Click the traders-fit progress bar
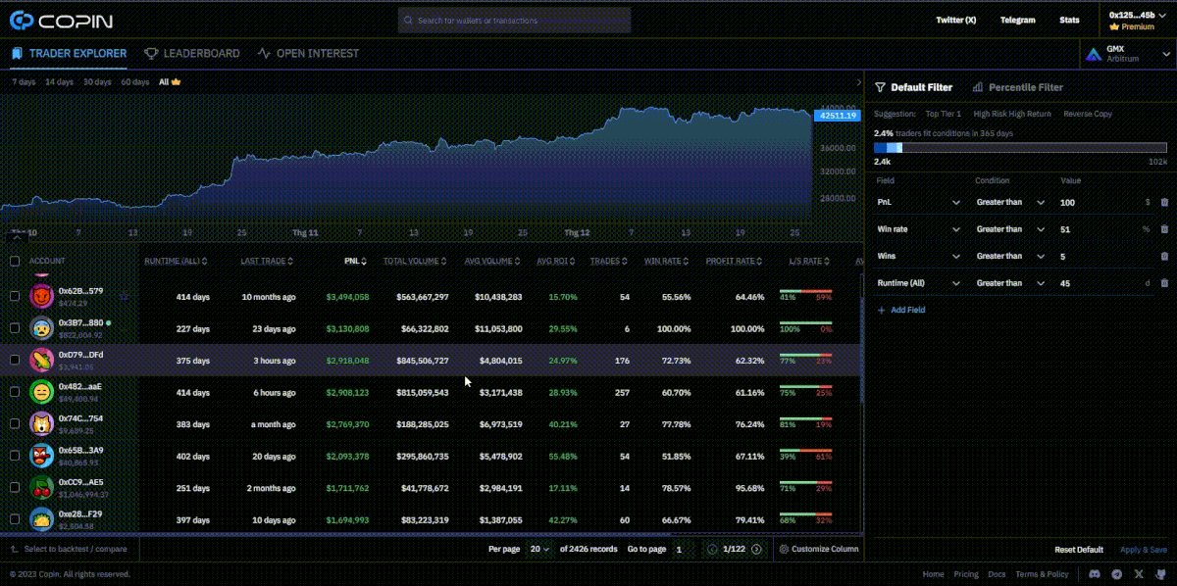 (x=1020, y=148)
